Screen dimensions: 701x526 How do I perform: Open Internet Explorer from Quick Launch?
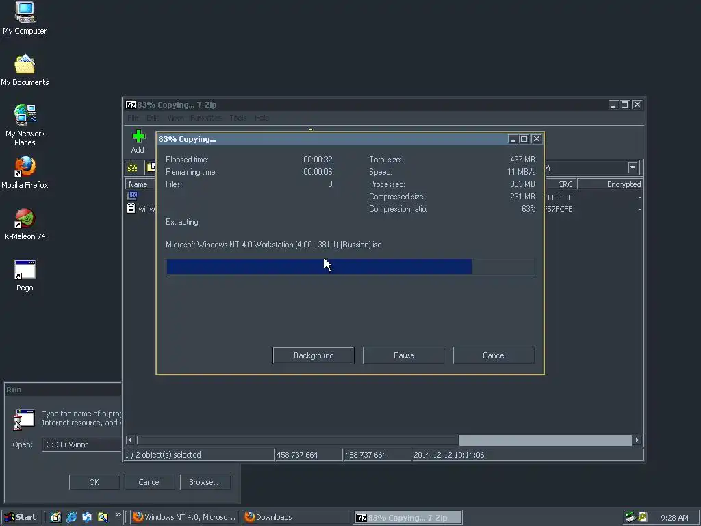pyautogui.click(x=71, y=517)
